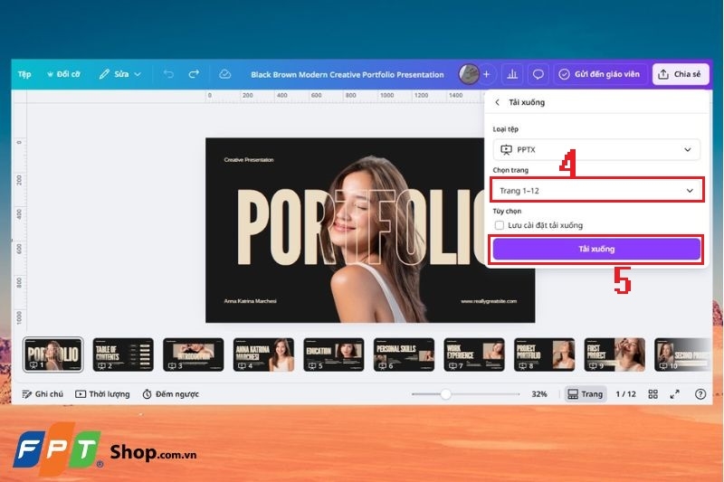Open the PPTX file type dropdown
The height and width of the screenshot is (482, 724).
coord(596,149)
